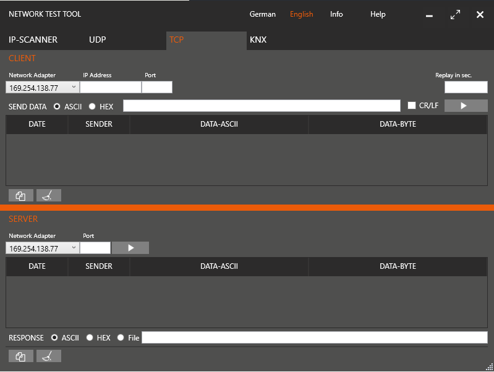This screenshot has height=372, width=494.
Task: Click the client send data play button
Action: pyautogui.click(x=466, y=106)
